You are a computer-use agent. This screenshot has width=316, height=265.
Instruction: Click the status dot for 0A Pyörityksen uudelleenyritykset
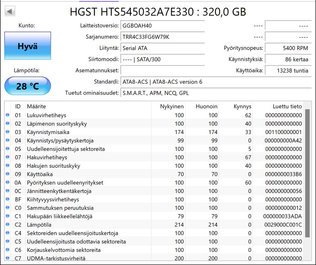8,182
